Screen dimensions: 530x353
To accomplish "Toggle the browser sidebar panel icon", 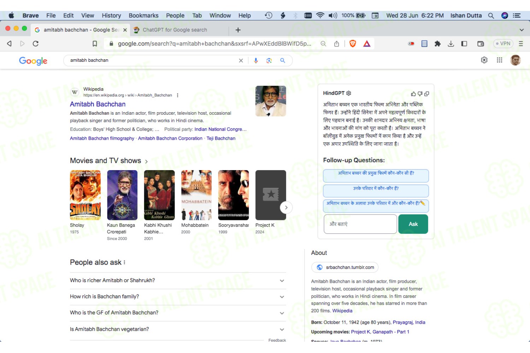I will (x=464, y=44).
